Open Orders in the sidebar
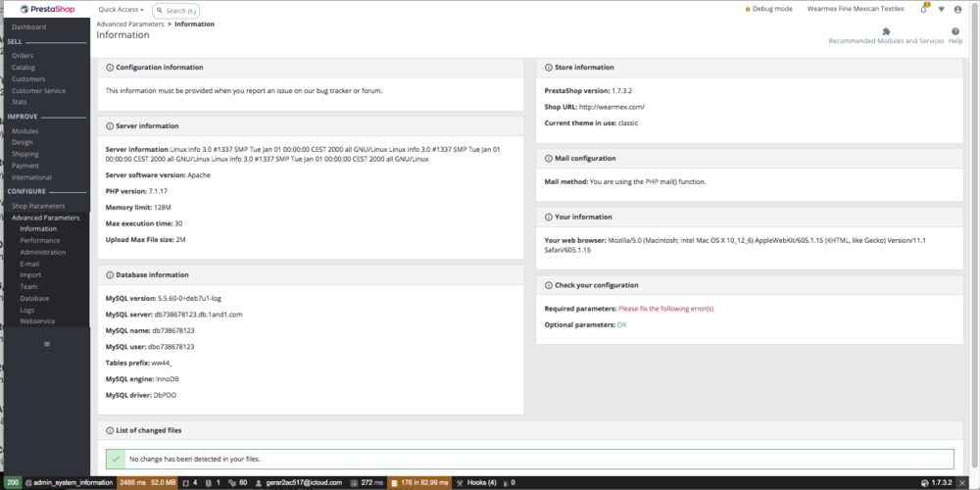The image size is (980, 490). pos(23,56)
